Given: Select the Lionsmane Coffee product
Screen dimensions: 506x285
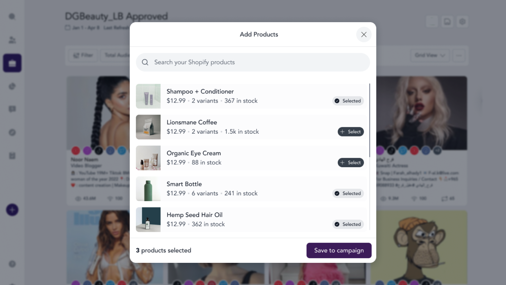Looking at the screenshot, I should click(351, 132).
